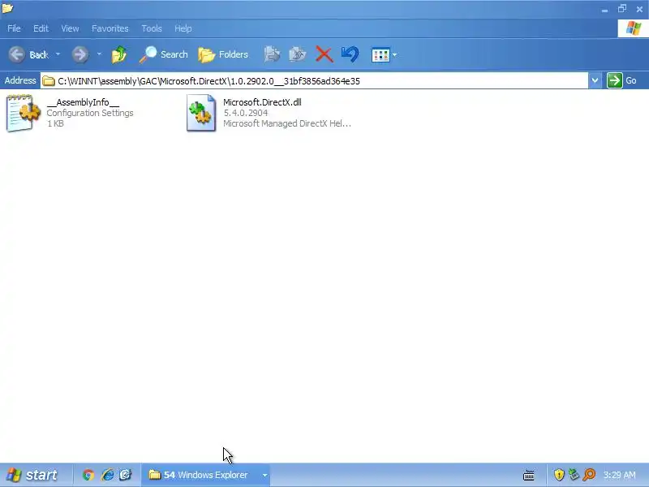649x487 pixels.
Task: Undo last action with blue arrow
Action: click(x=350, y=54)
